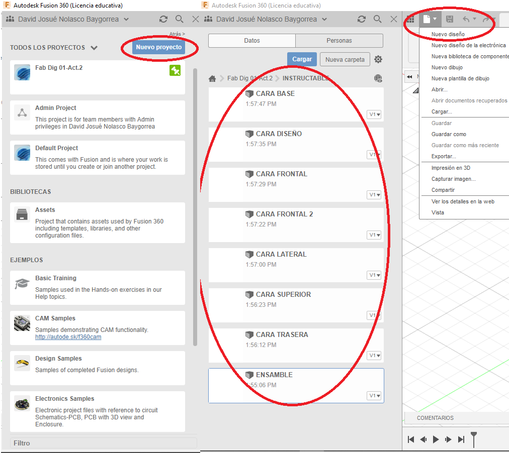Expand team name dropdown in left panel
The height and width of the screenshot is (453, 509).
point(126,19)
